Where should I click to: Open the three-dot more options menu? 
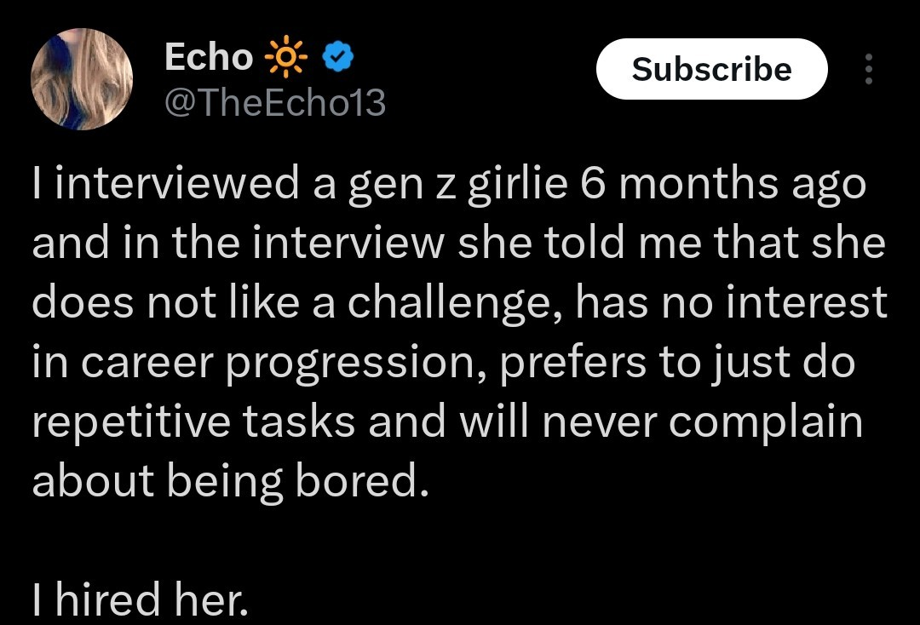point(868,69)
